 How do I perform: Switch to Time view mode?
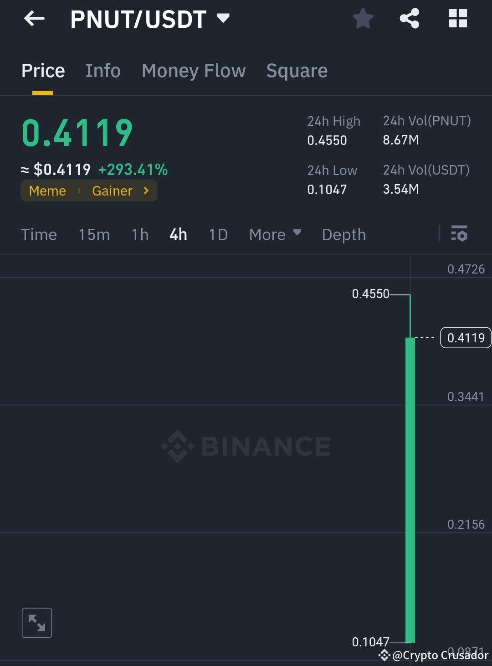38,234
